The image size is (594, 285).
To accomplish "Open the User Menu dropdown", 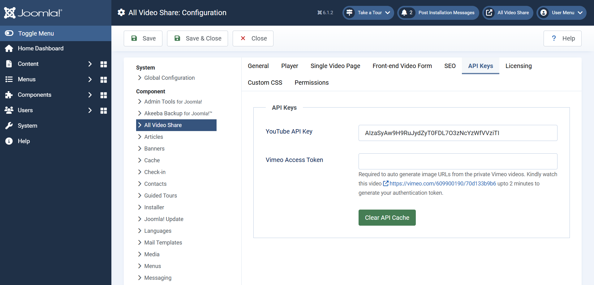I will pyautogui.click(x=562, y=13).
